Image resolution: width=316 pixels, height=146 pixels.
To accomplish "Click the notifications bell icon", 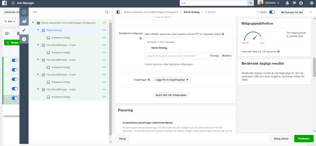I will pos(287,3).
